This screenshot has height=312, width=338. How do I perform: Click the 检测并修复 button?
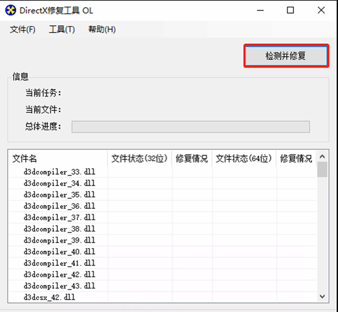tap(286, 56)
